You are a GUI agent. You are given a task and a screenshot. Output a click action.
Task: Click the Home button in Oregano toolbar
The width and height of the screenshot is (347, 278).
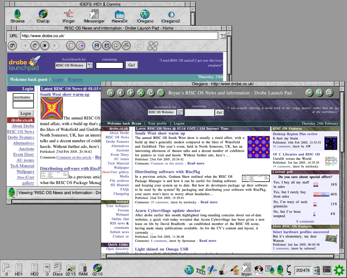[x=111, y=93]
